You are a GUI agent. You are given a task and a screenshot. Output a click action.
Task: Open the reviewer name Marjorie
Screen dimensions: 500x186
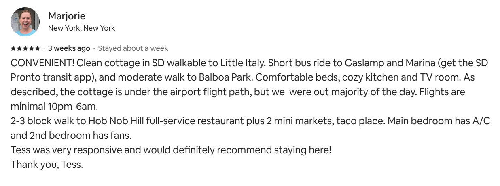coord(67,16)
